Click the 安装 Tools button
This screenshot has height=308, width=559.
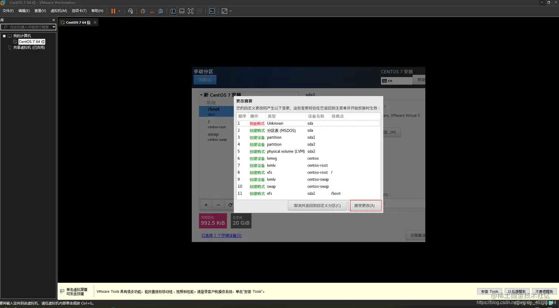490,292
